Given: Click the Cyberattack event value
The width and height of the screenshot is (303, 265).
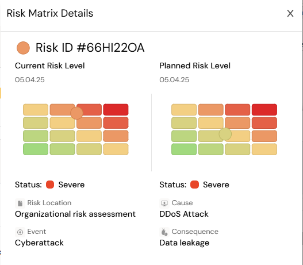Looking at the screenshot, I should pyautogui.click(x=39, y=243).
